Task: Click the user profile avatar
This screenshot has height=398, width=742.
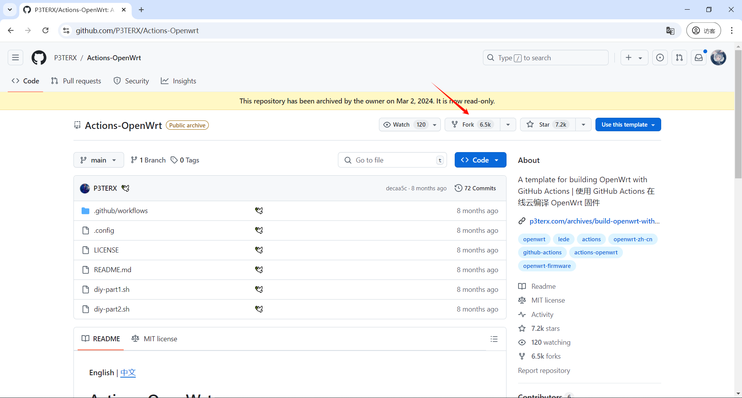Action: tap(718, 58)
